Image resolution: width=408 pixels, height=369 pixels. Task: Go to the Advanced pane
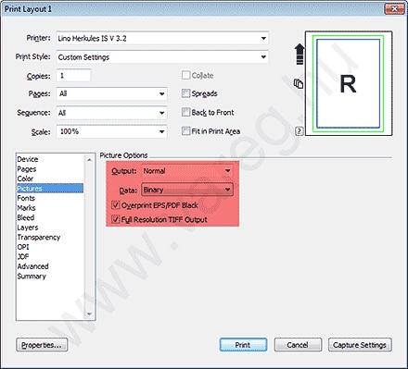(50, 266)
